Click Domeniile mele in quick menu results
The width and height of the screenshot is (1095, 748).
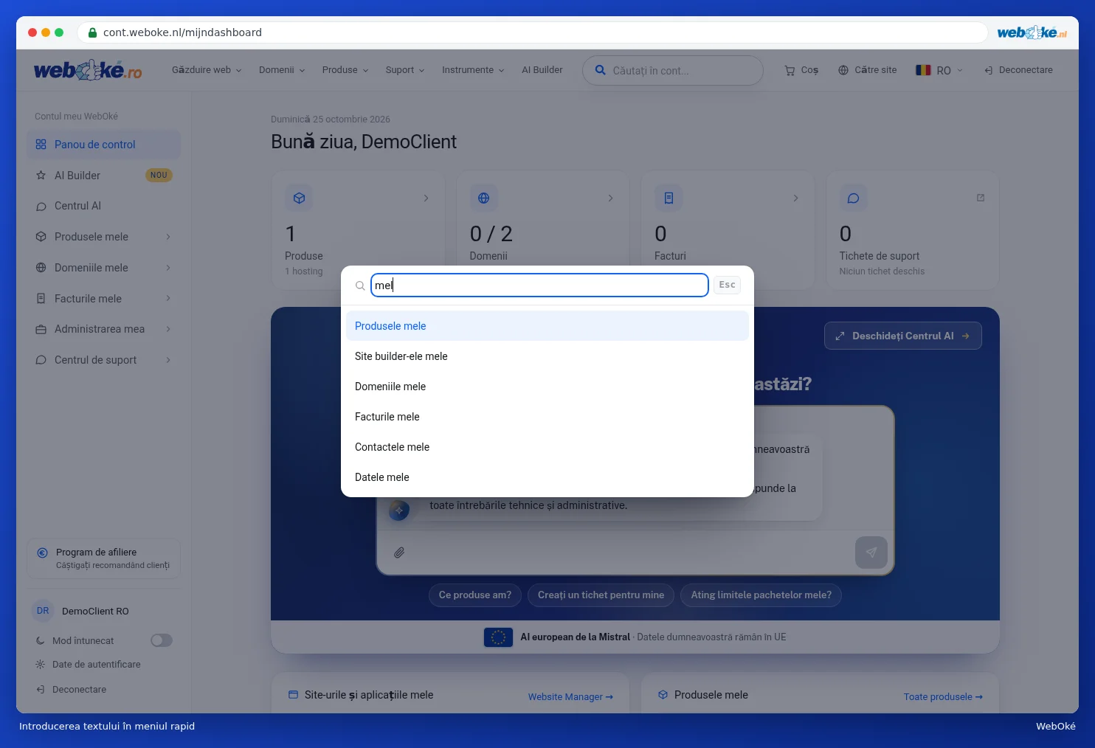pos(547,387)
